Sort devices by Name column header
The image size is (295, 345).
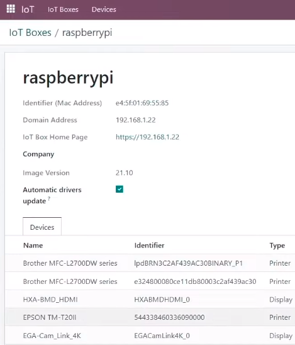pyautogui.click(x=33, y=246)
